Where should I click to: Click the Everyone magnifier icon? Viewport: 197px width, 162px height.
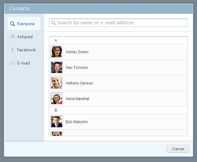tap(13, 24)
